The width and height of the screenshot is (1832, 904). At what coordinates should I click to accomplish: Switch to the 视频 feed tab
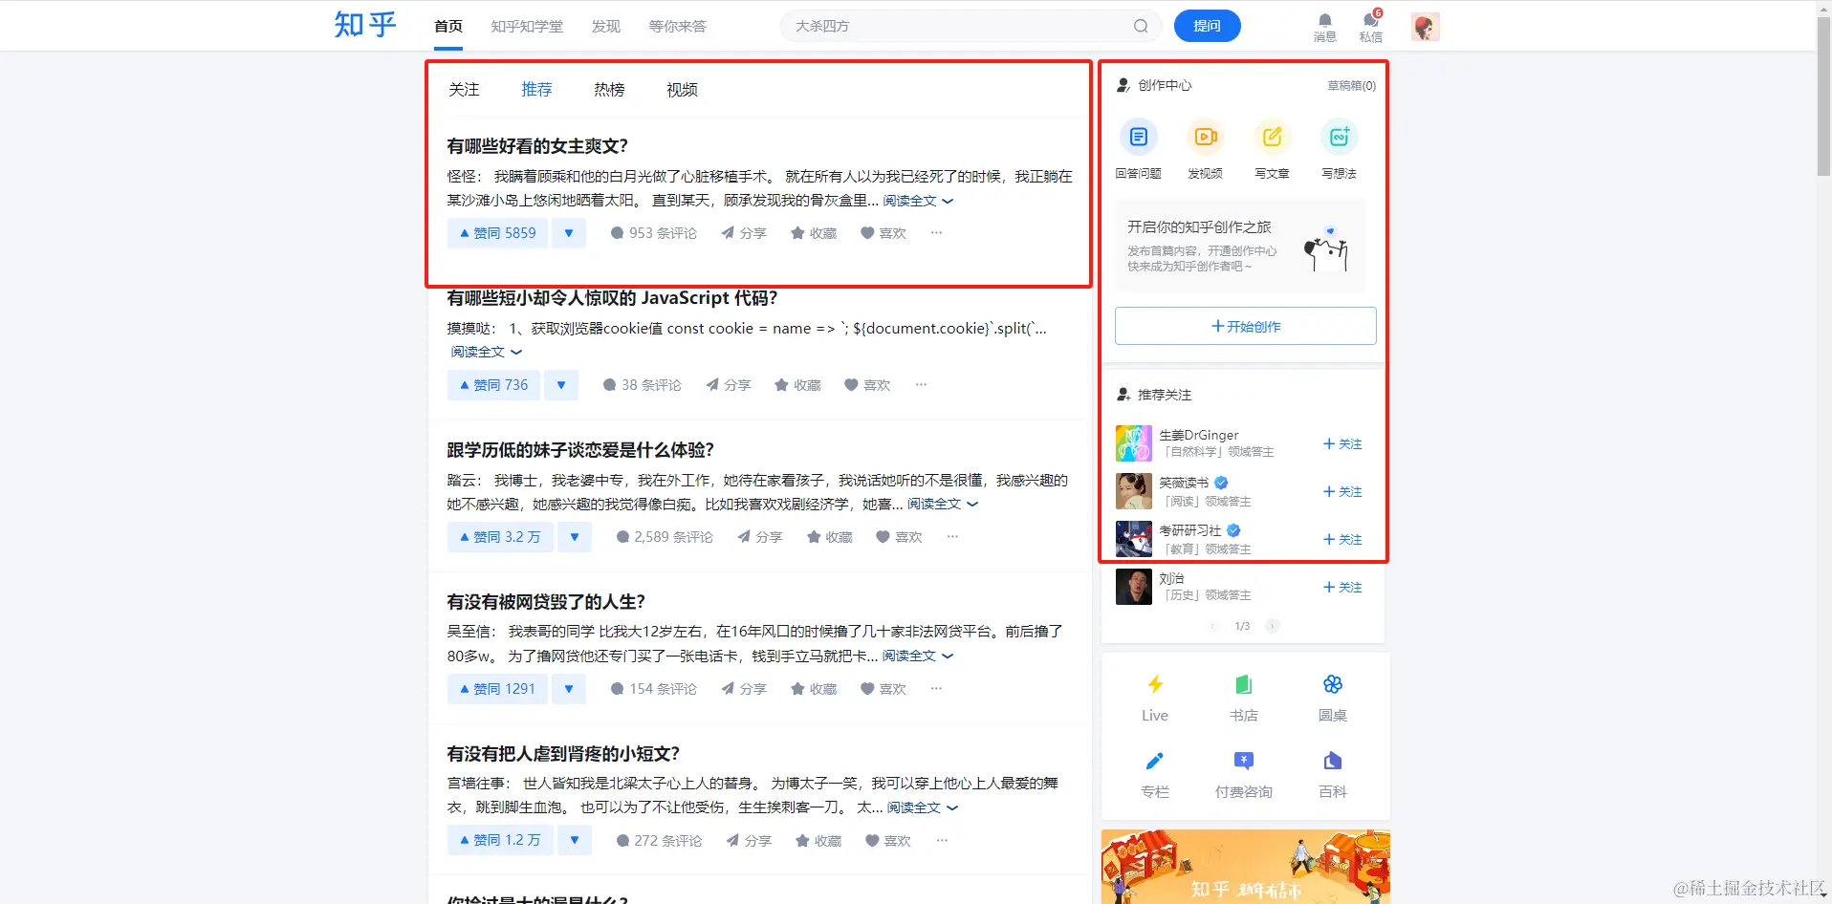tap(682, 90)
